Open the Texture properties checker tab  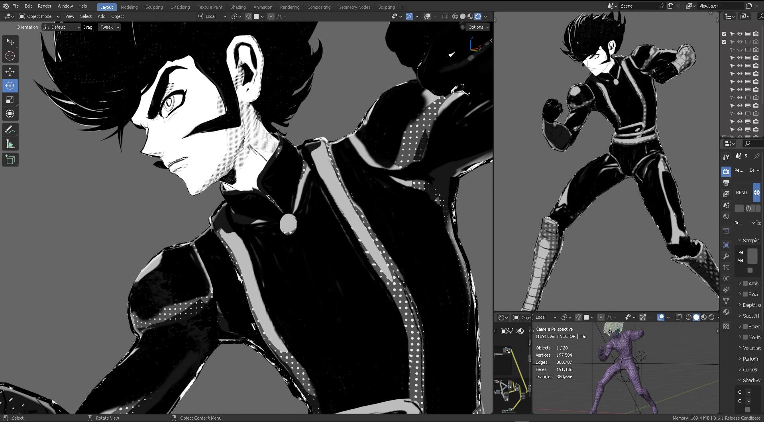726,326
